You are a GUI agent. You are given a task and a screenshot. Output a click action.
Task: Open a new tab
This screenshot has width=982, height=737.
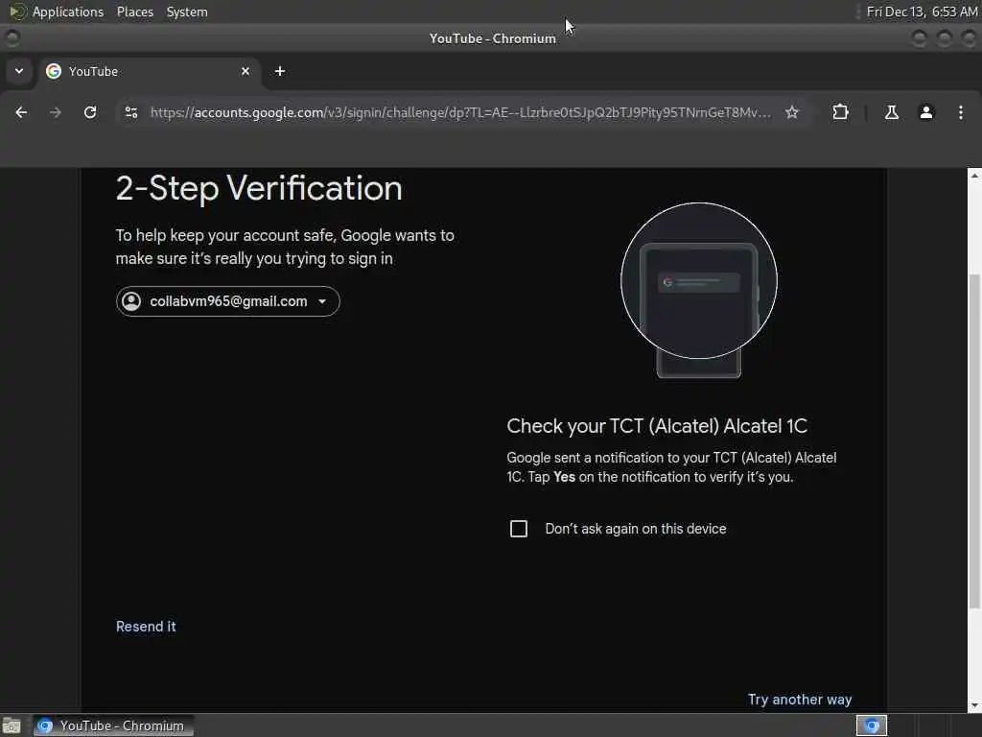[280, 71]
